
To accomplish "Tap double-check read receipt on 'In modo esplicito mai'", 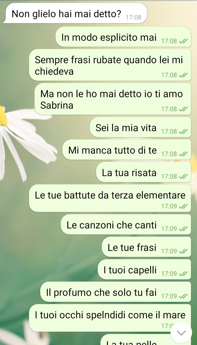I will 183,42.
